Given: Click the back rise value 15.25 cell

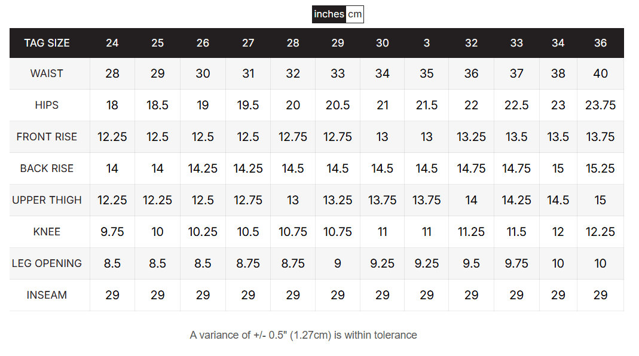Looking at the screenshot, I should pyautogui.click(x=600, y=168).
